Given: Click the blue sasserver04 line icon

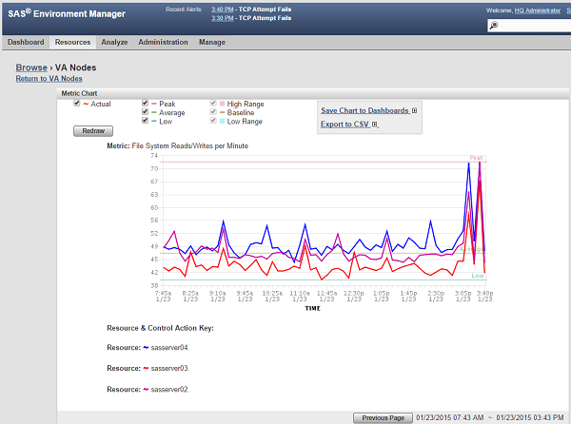Looking at the screenshot, I should point(146,348).
